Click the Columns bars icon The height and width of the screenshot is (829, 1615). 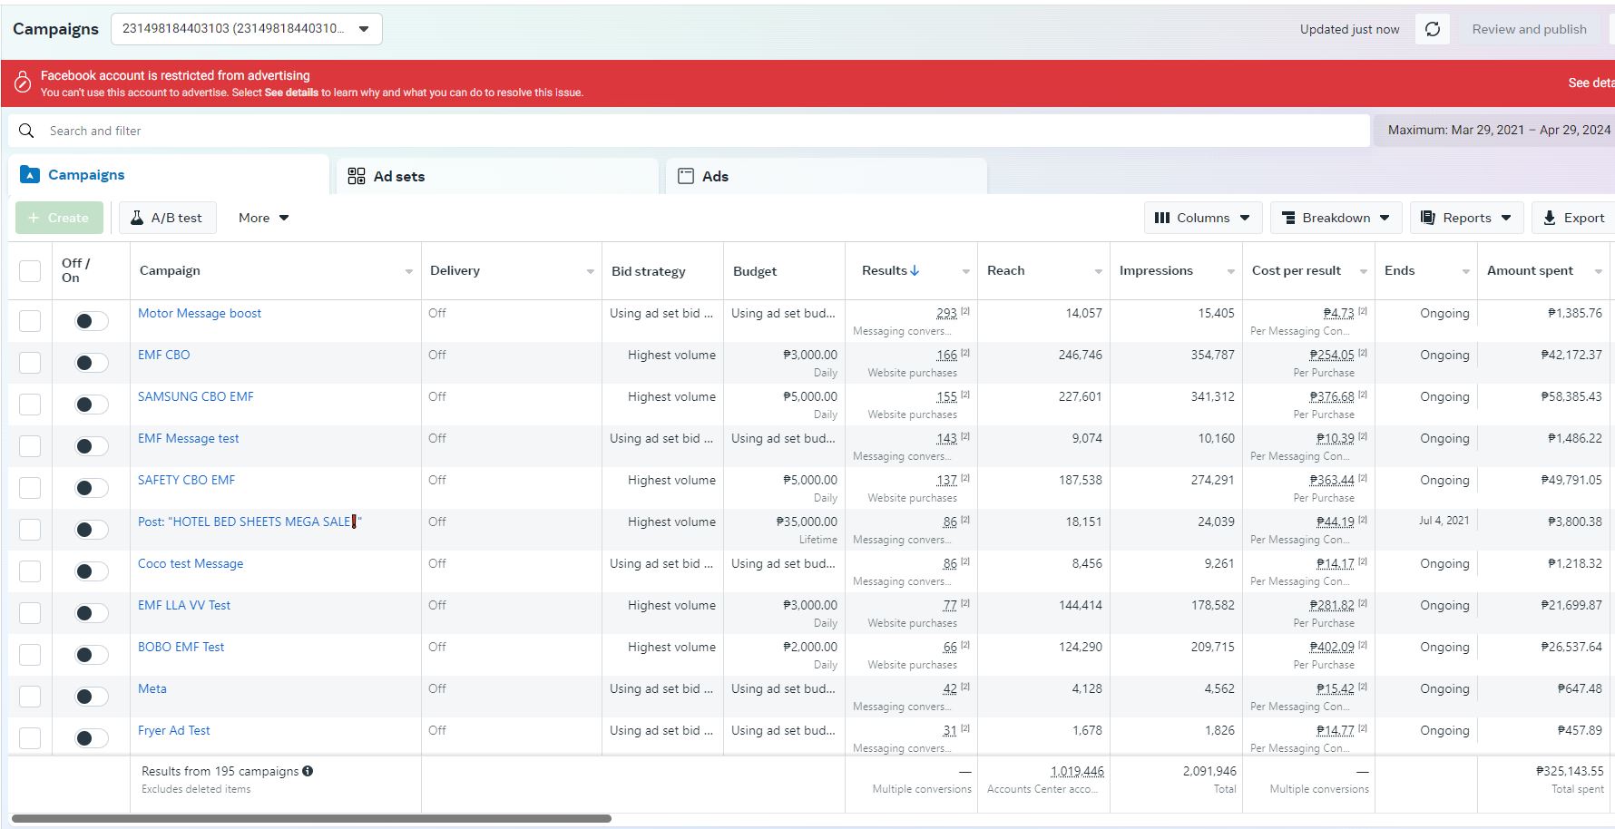click(x=1161, y=218)
